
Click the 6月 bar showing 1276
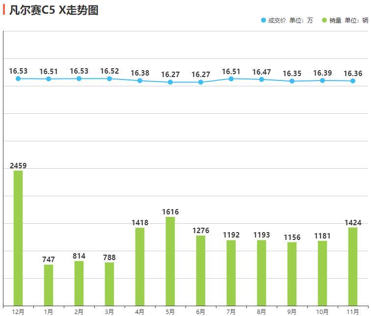201,270
